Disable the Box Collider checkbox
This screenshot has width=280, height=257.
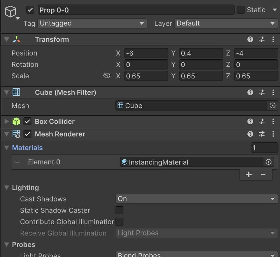click(27, 121)
